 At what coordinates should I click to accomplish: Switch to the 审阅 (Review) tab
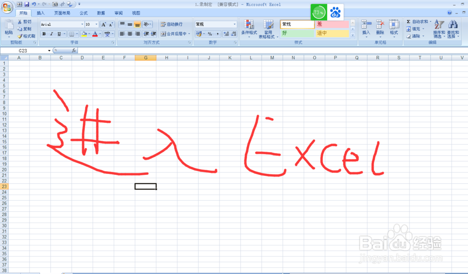(x=118, y=13)
